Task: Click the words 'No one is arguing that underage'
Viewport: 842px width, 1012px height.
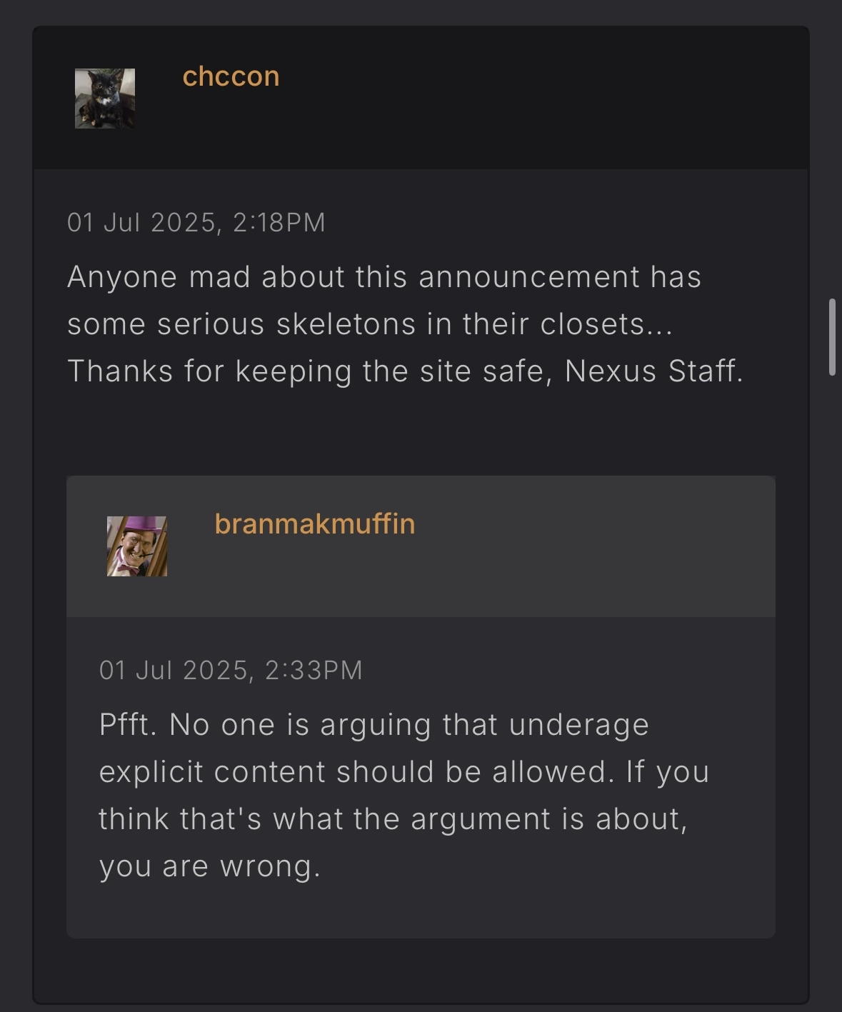Action: click(x=409, y=725)
